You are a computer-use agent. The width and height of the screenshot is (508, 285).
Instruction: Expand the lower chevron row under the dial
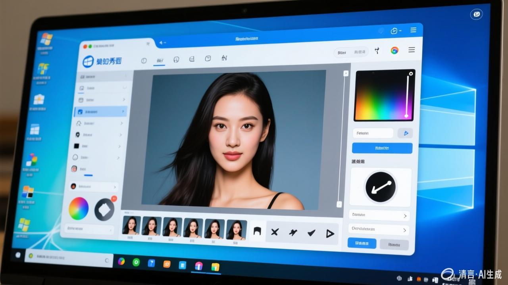(x=379, y=230)
